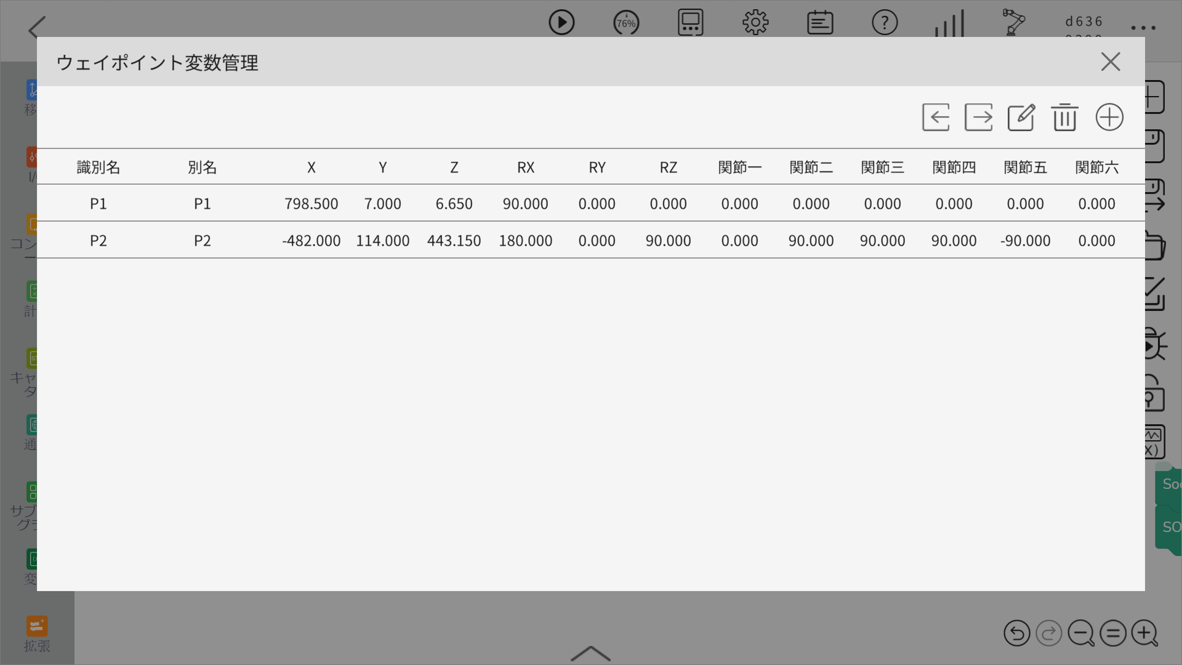Add a new waypoint with plus icon
Viewport: 1182px width, 665px height.
pyautogui.click(x=1109, y=117)
